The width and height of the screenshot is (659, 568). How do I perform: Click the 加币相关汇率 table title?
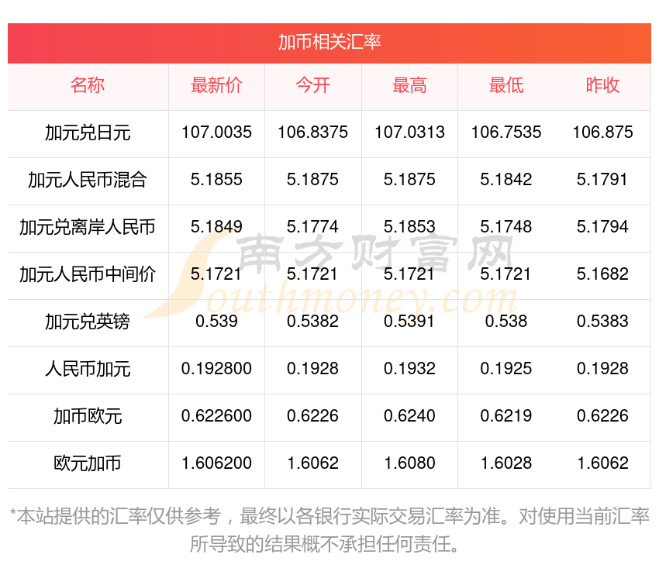tap(329, 42)
